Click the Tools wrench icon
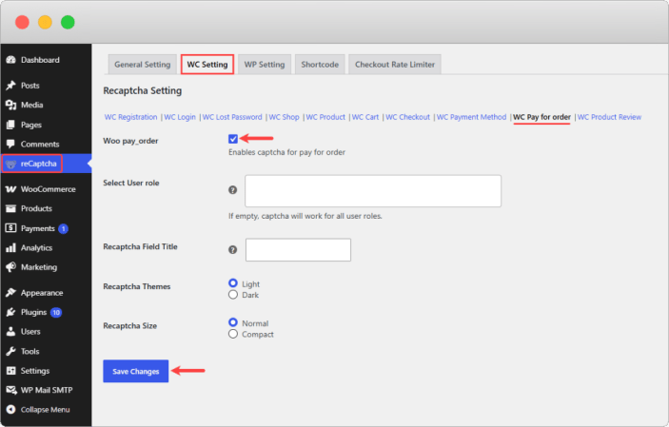The height and width of the screenshot is (427, 669). 10,352
